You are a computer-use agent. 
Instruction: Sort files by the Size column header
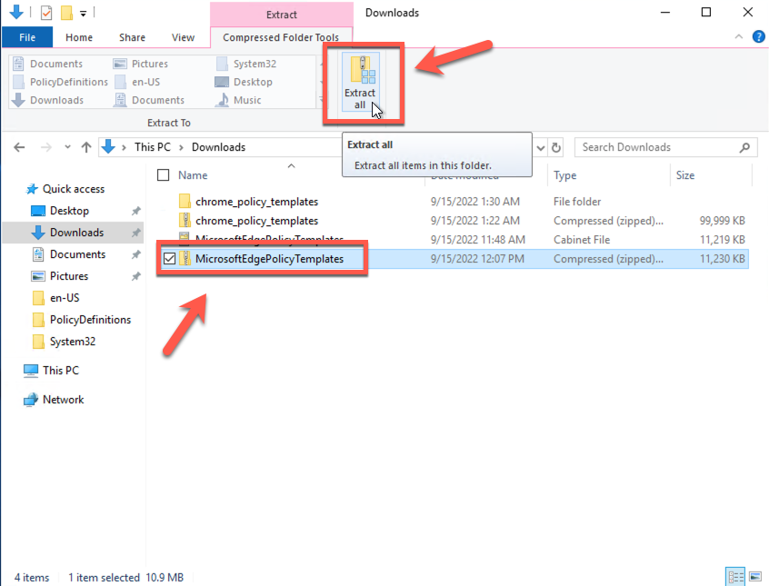[686, 175]
